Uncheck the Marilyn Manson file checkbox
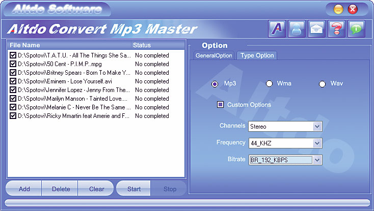The image size is (374, 211). 13,99
